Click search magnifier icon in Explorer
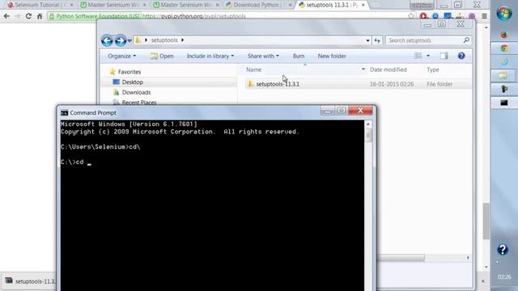Screen dimensions: 518x291 click(466, 40)
